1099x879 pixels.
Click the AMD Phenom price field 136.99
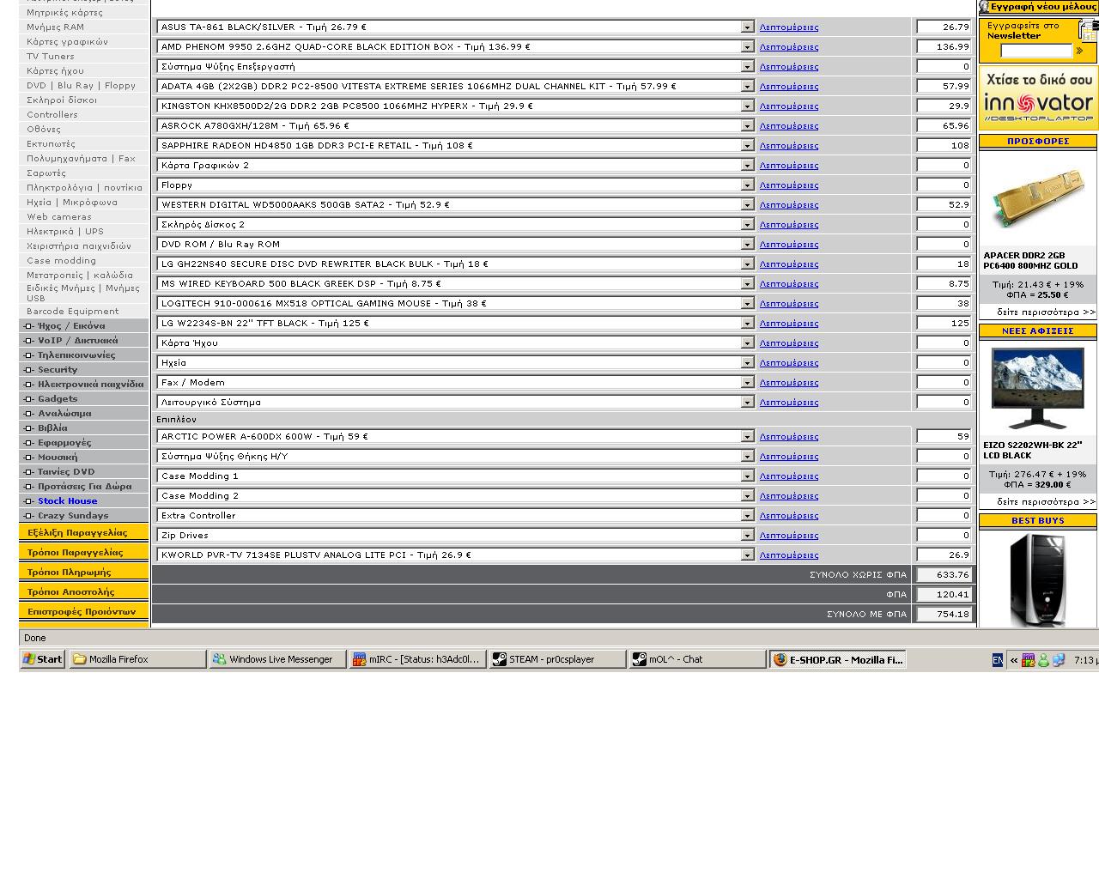(944, 47)
